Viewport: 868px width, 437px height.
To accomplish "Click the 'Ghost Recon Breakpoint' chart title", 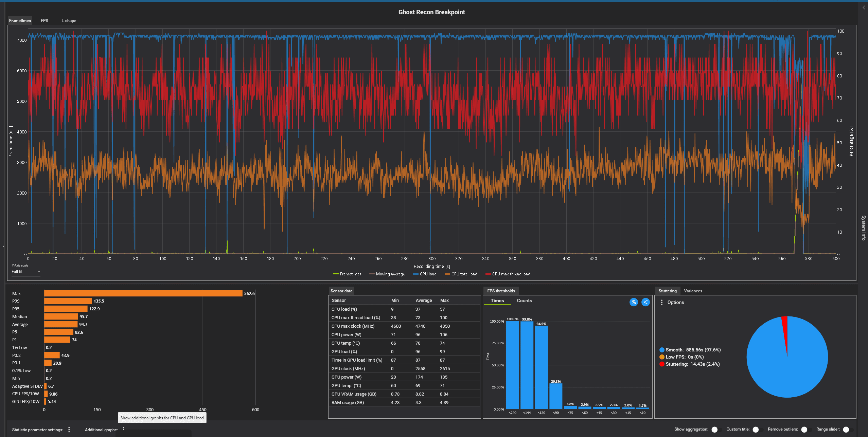I will point(431,12).
